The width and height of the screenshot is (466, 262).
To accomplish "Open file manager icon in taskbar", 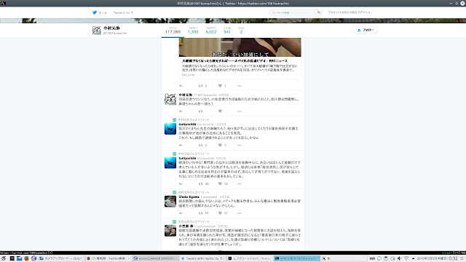I will (x=20, y=258).
